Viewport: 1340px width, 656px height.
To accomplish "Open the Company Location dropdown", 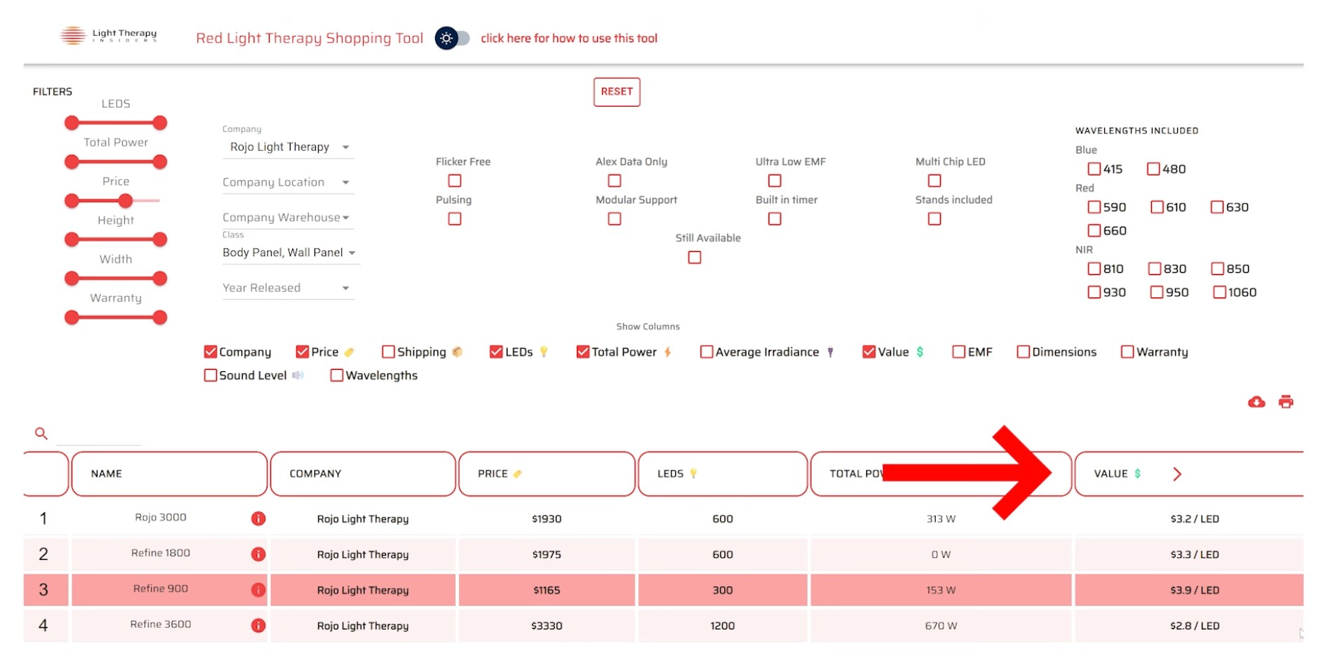I will pos(288,182).
